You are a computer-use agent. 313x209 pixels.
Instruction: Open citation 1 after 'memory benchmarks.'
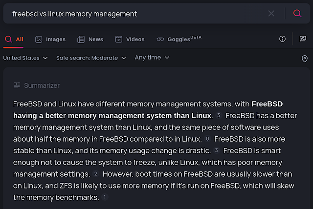point(105,197)
